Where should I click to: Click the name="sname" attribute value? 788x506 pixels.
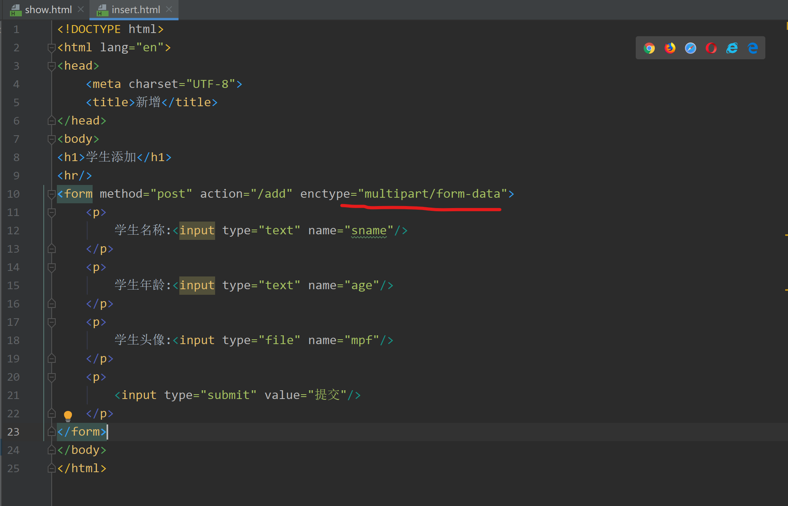pyautogui.click(x=369, y=231)
